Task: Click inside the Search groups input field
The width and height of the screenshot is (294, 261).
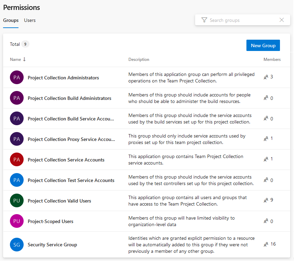Action: point(240,20)
